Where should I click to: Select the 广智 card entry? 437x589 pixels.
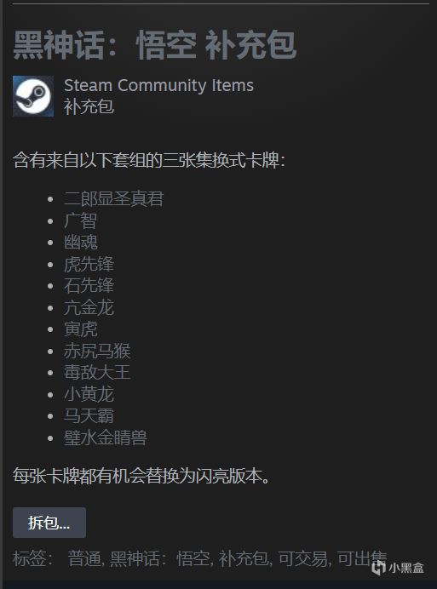[80, 220]
